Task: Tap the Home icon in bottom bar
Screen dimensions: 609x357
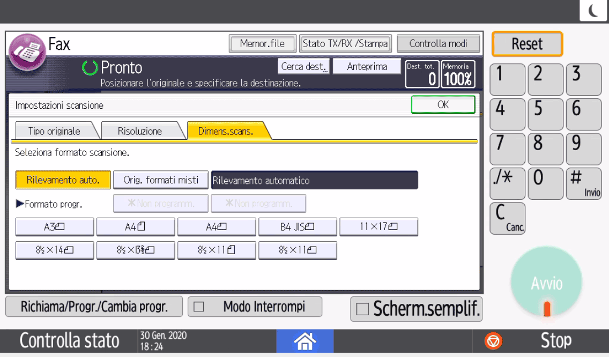Action: pos(305,341)
